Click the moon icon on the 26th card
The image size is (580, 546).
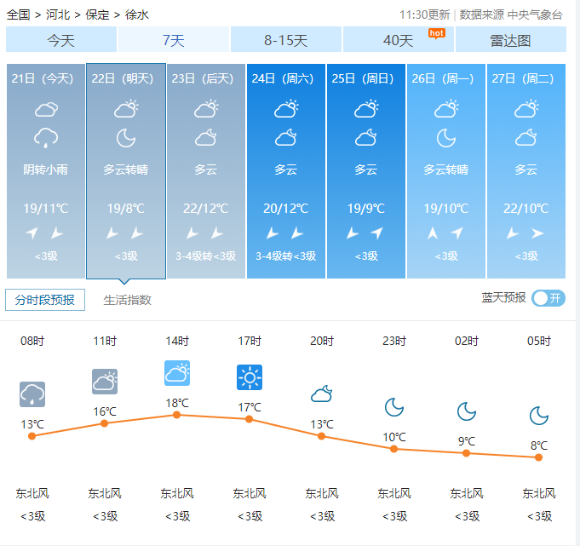pos(446,138)
